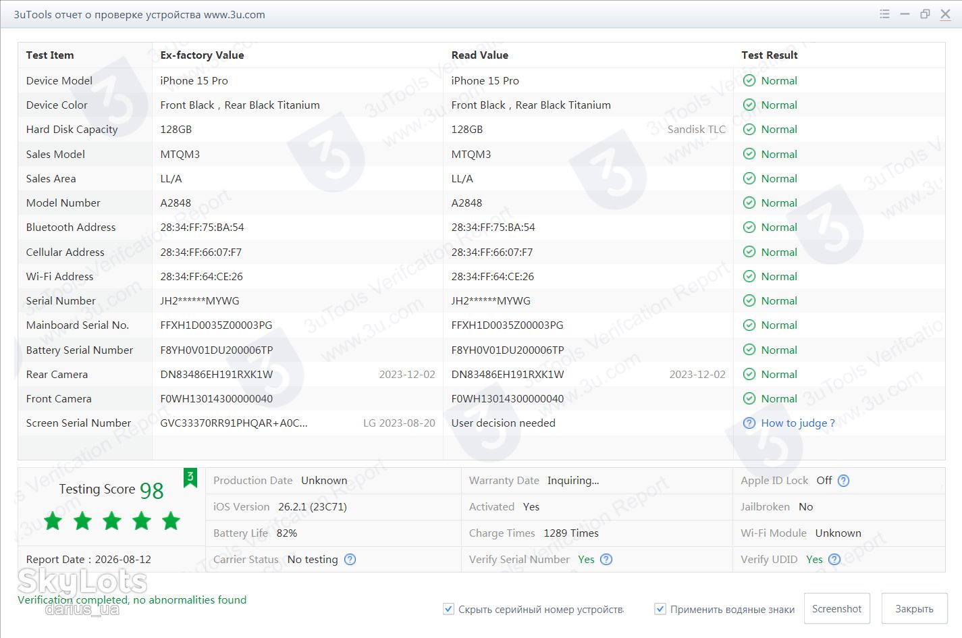Click the Normal check icon for Rear Camera
Viewport: 962px width, 638px height.
pyautogui.click(x=749, y=375)
